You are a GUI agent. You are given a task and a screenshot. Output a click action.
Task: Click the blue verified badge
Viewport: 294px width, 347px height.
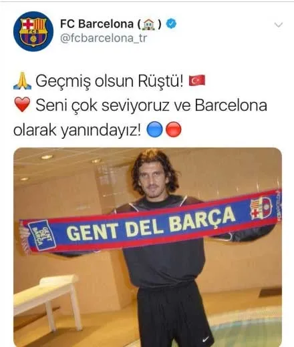(171, 23)
